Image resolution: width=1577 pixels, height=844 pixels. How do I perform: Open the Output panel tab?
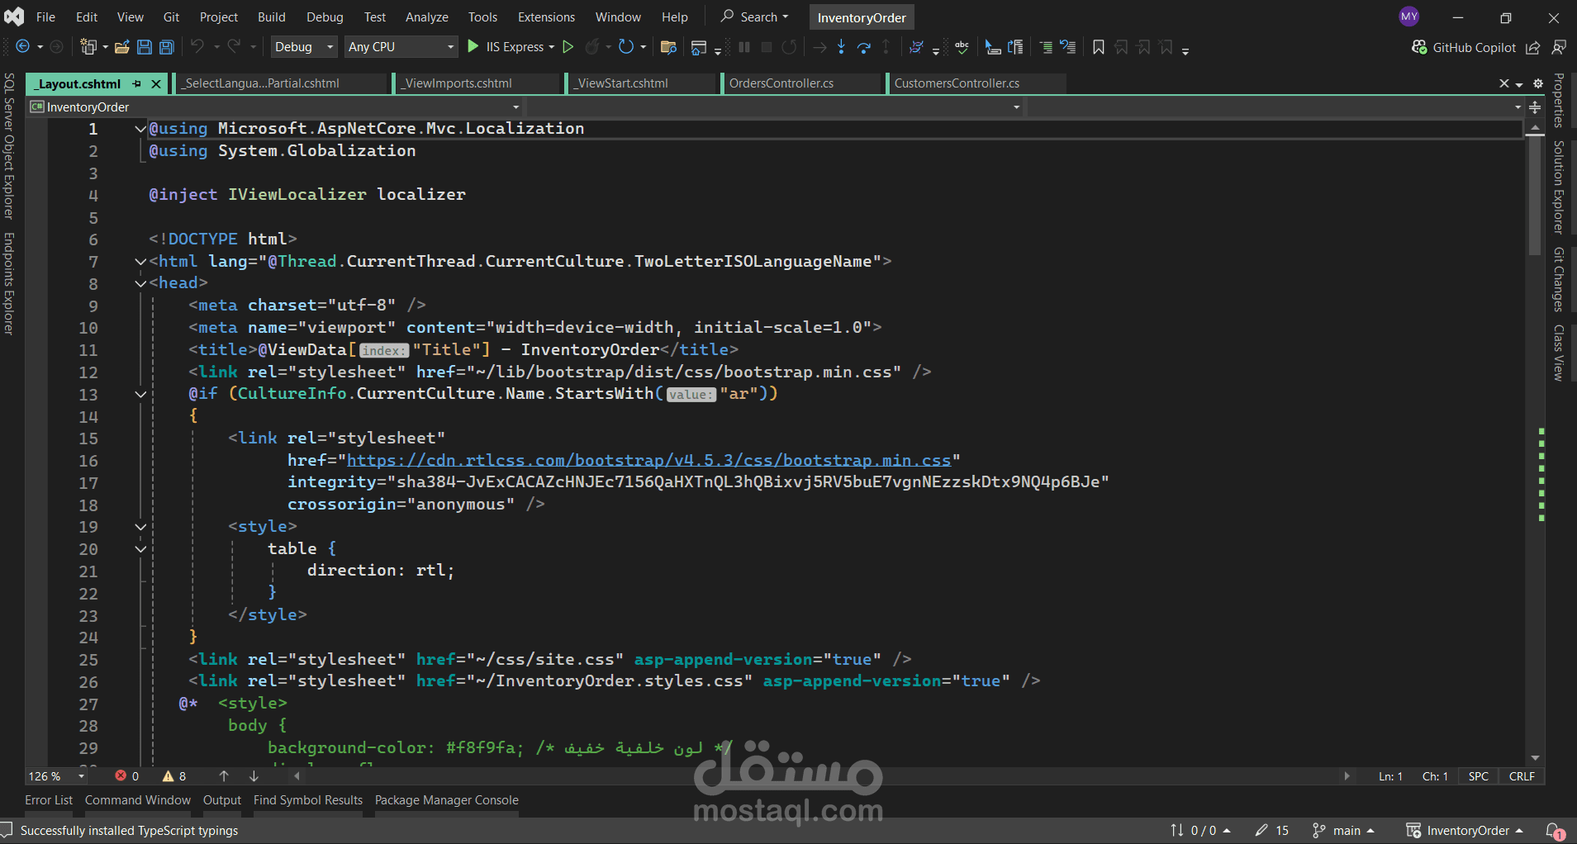point(222,800)
